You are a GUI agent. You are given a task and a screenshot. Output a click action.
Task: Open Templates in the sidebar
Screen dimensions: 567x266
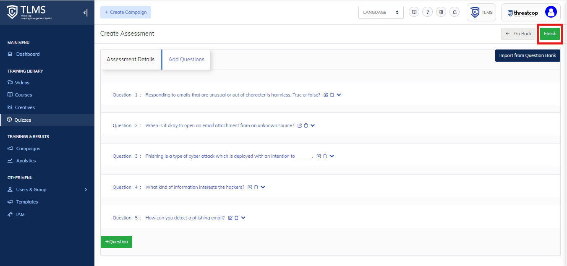[27, 202]
